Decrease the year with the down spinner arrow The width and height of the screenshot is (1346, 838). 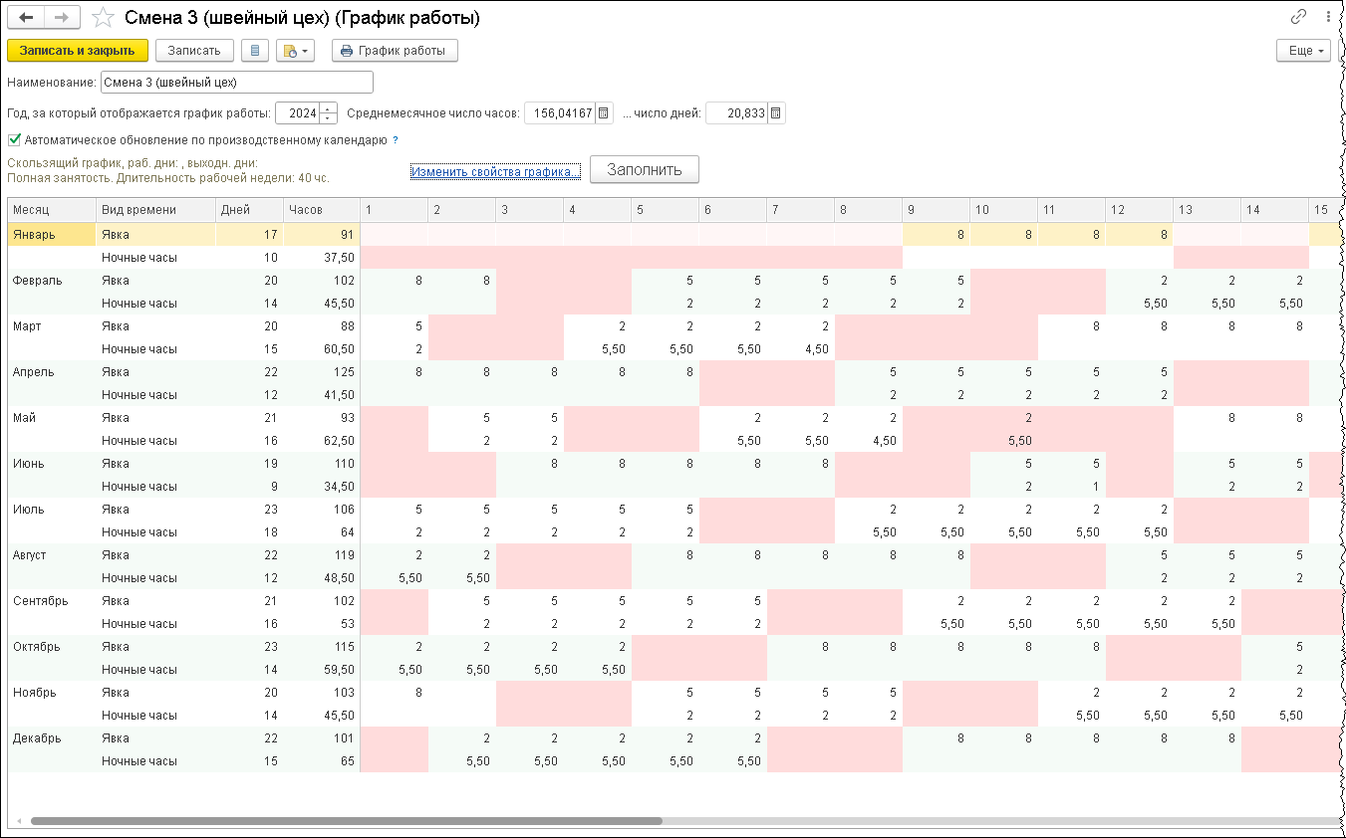click(330, 118)
